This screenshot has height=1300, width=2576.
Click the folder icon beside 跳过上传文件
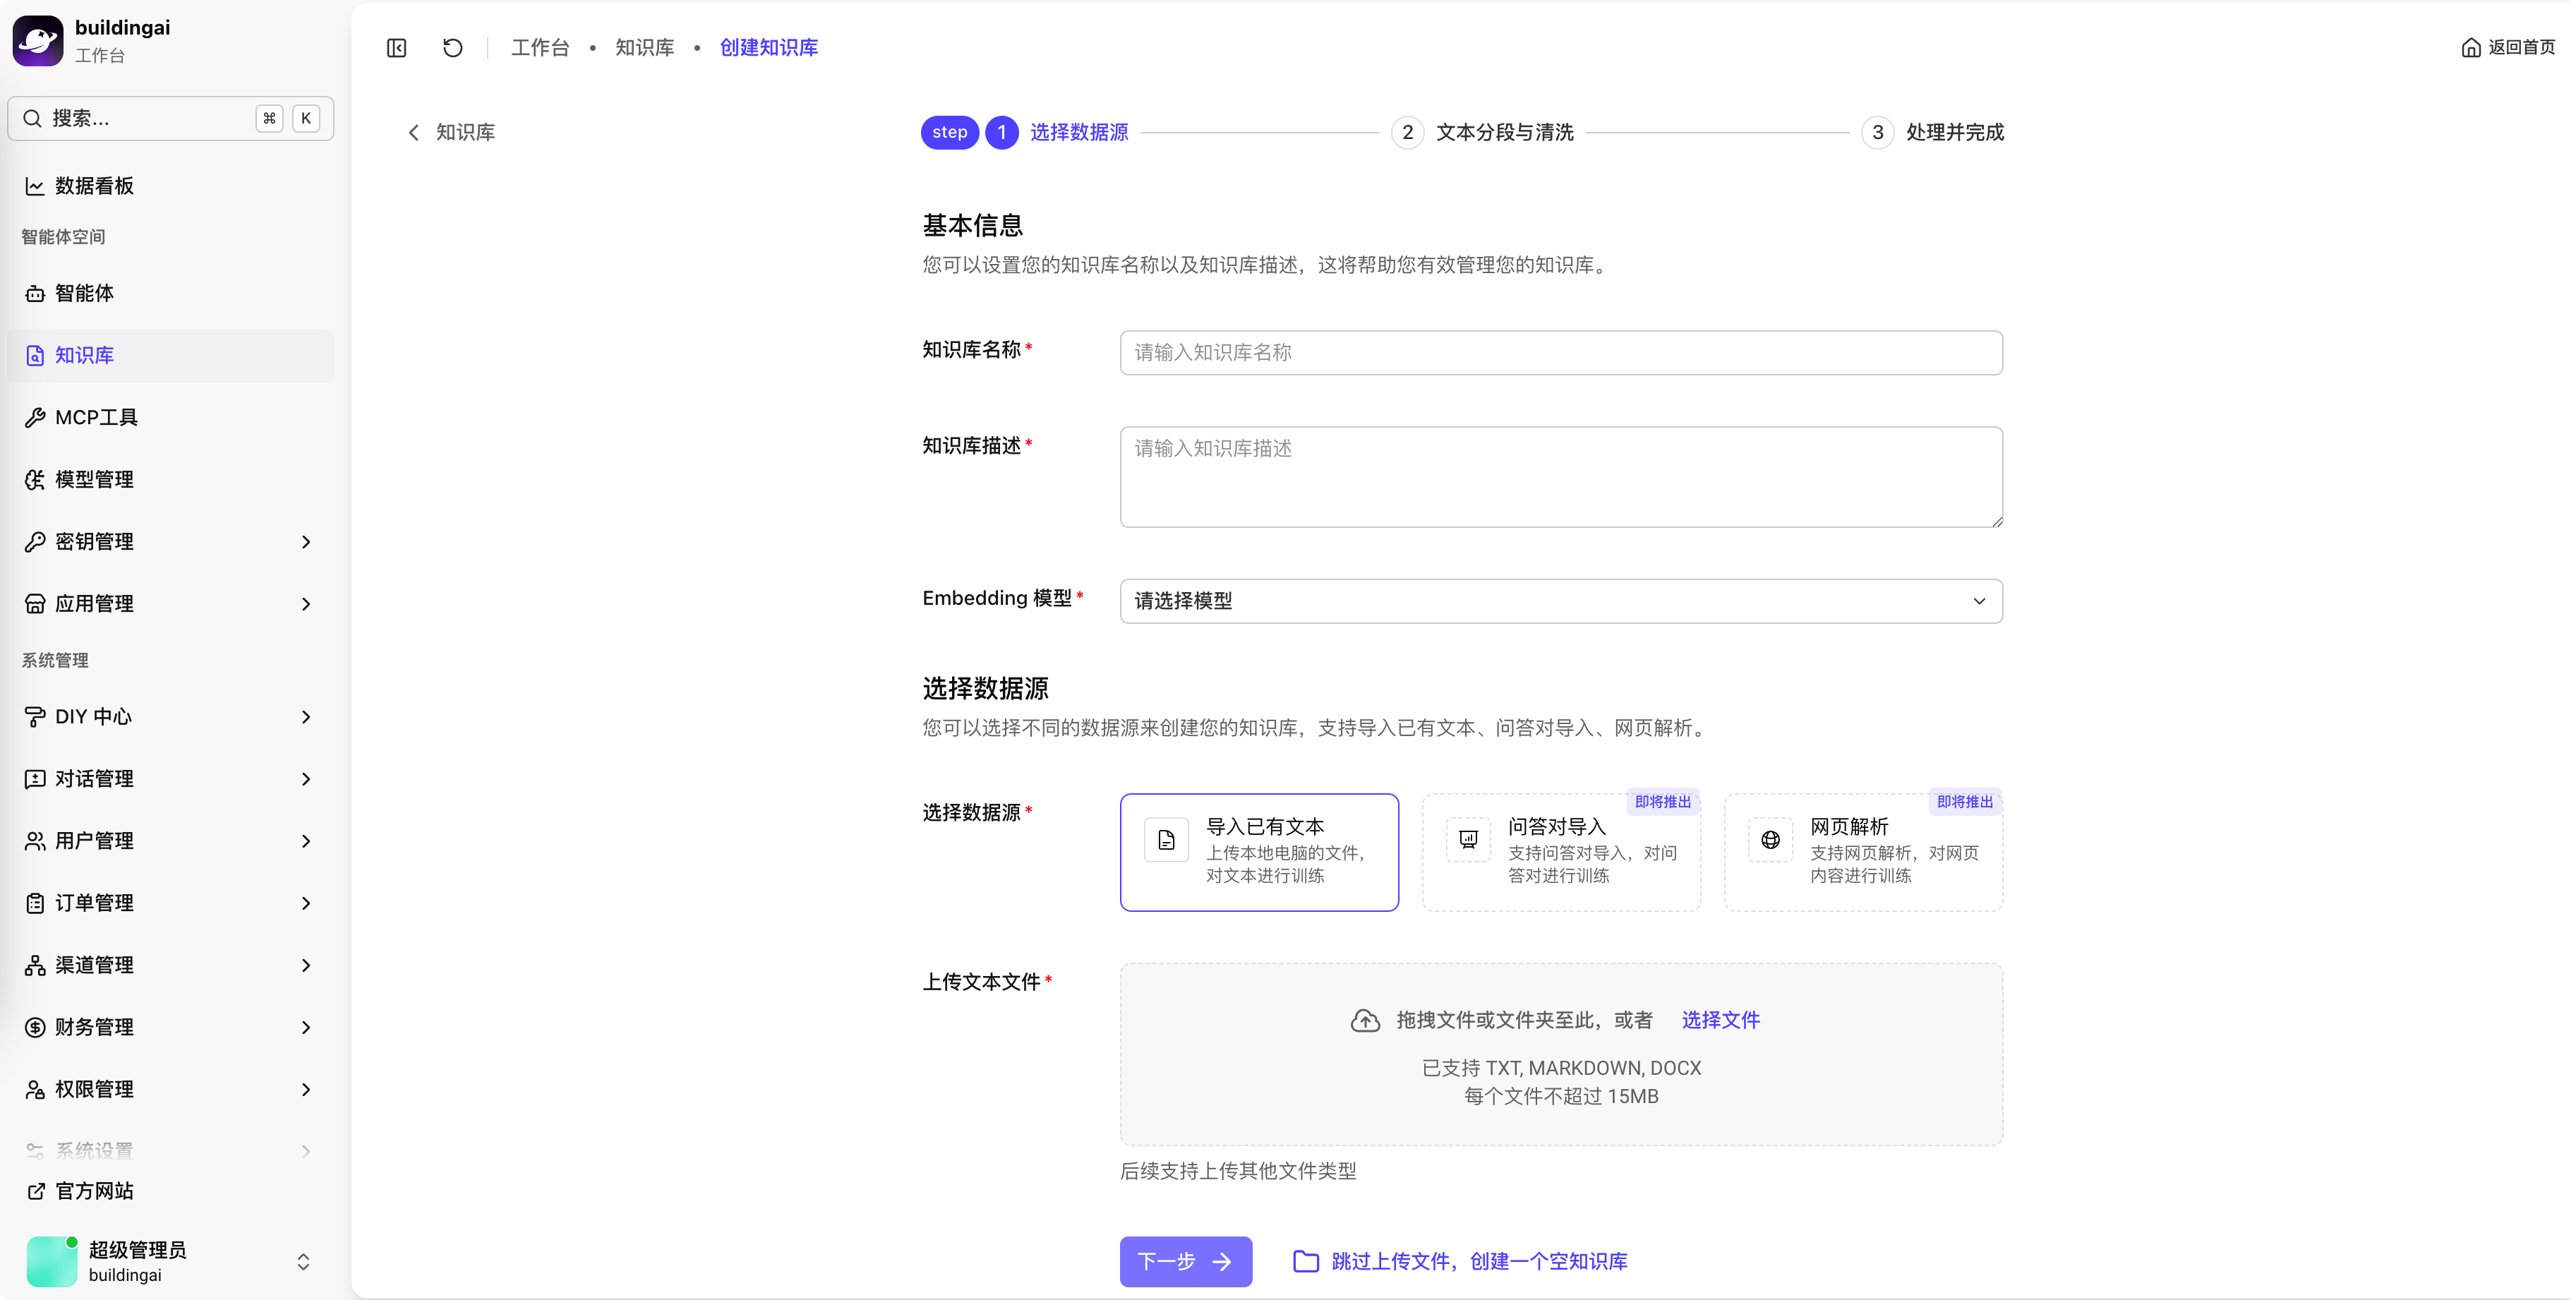coord(1306,1261)
